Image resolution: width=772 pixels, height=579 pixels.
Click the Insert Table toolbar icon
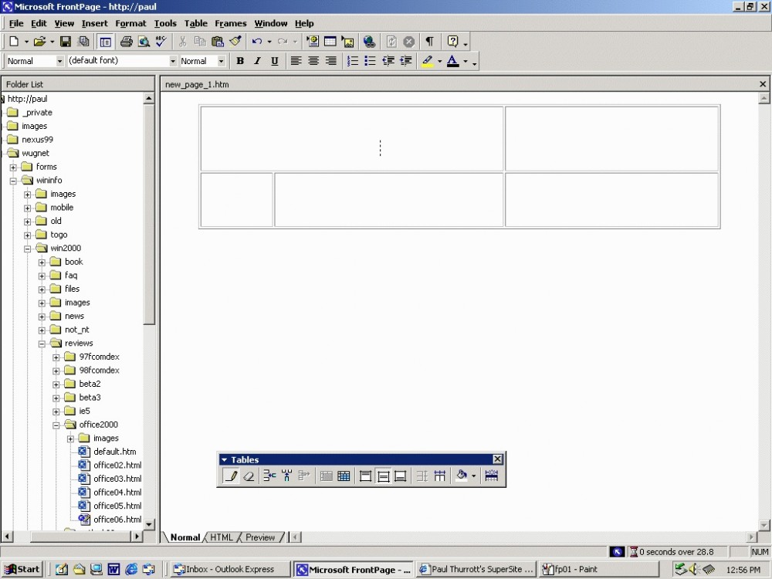point(330,42)
